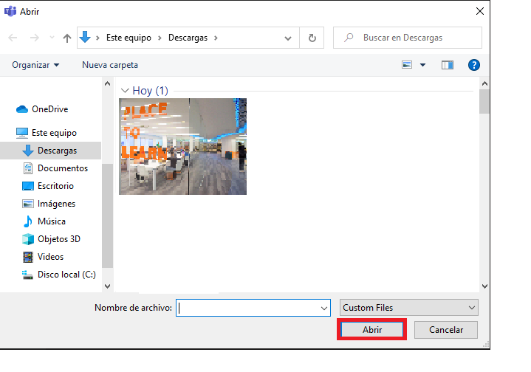This screenshot has height=372, width=531.
Task: Expand the view options dropdown arrow
Action: (423, 65)
